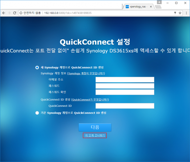The image size is (190, 162).
Task: Select 'Create QuickConnect ID with new Synology account' radio
Action: [x=37, y=68]
